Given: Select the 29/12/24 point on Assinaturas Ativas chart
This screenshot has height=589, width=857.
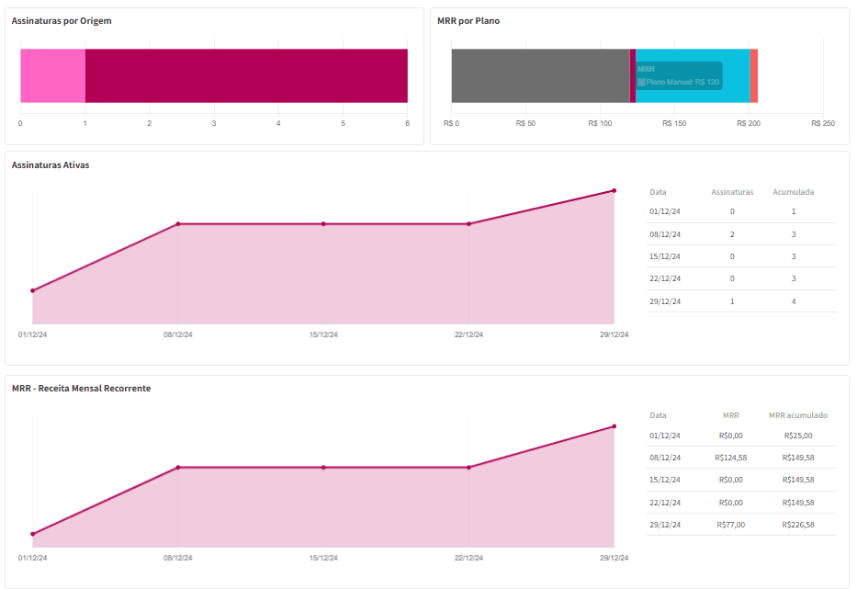Looking at the screenshot, I should (x=615, y=190).
